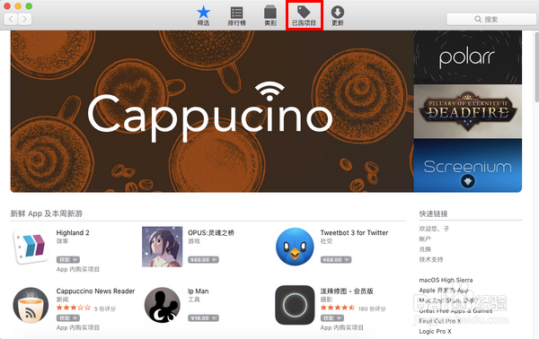Expand dropdown arrow beside ¥68.00 price
Image resolution: width=539 pixels, height=339 pixels.
click(x=348, y=260)
